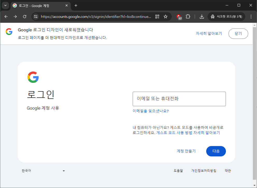Close the 로그인 - Google 계정 tab
The width and height of the screenshot is (257, 188).
(x=67, y=6)
